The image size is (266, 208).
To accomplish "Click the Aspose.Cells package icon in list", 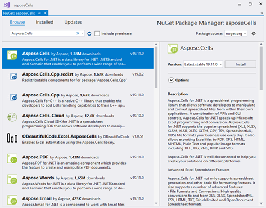I will click(12, 55).
